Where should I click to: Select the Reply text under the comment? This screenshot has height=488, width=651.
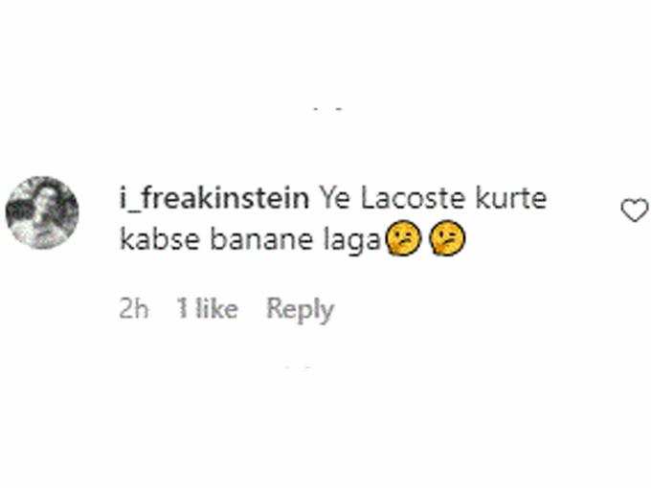301,310
